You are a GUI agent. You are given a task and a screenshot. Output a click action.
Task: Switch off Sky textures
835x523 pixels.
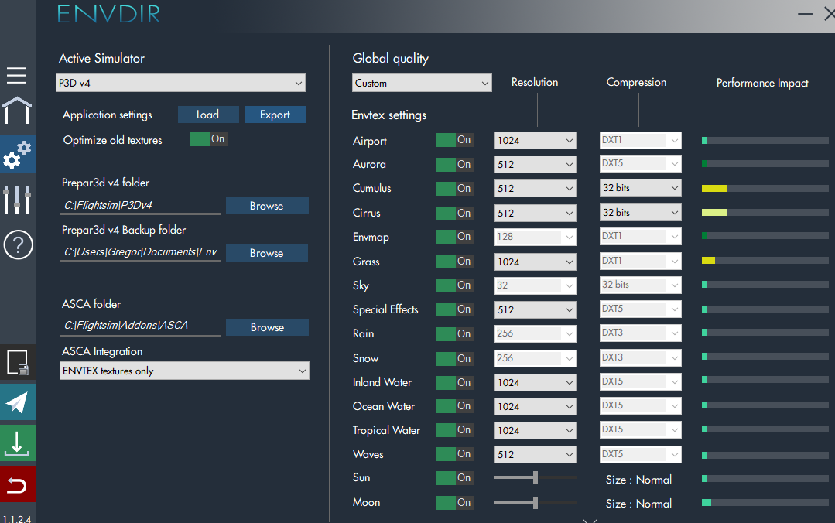(x=454, y=285)
